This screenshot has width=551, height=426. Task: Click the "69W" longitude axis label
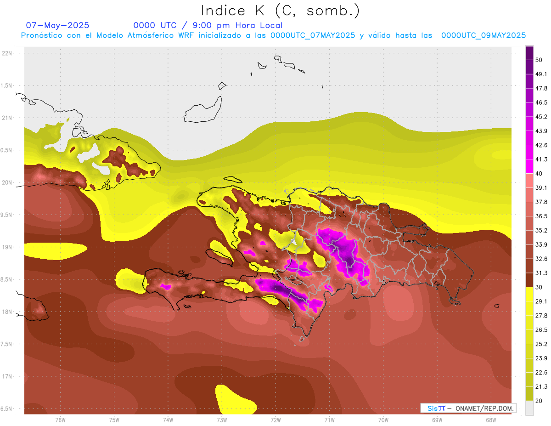click(437, 420)
